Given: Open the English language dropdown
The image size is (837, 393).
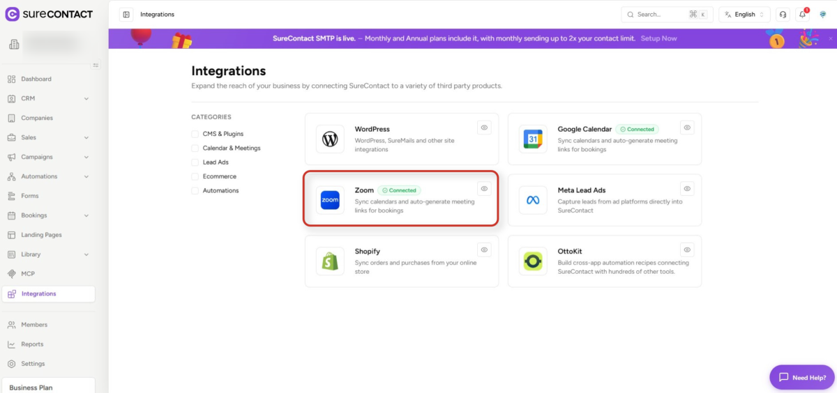Looking at the screenshot, I should click(x=744, y=14).
